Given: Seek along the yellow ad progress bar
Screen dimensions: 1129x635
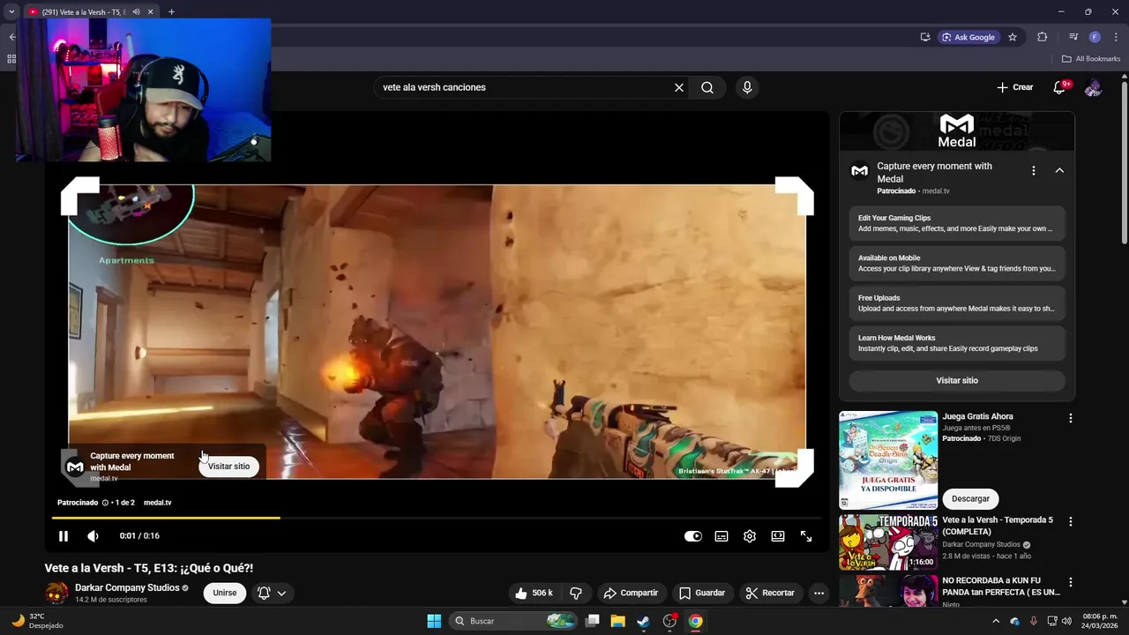Looking at the screenshot, I should 437,518.
